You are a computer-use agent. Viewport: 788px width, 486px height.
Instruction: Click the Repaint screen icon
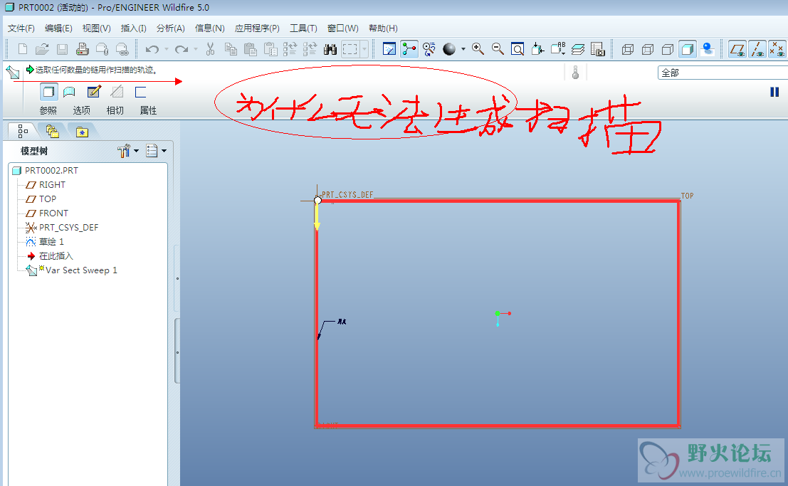click(x=389, y=49)
